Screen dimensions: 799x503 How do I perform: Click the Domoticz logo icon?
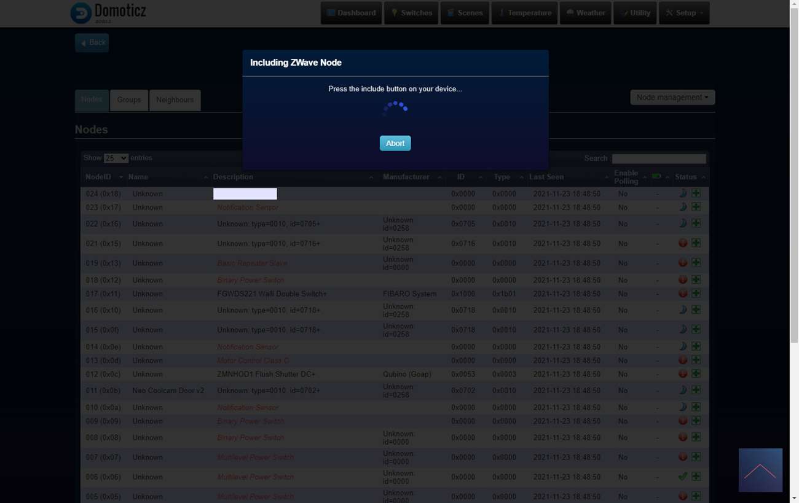pos(81,13)
